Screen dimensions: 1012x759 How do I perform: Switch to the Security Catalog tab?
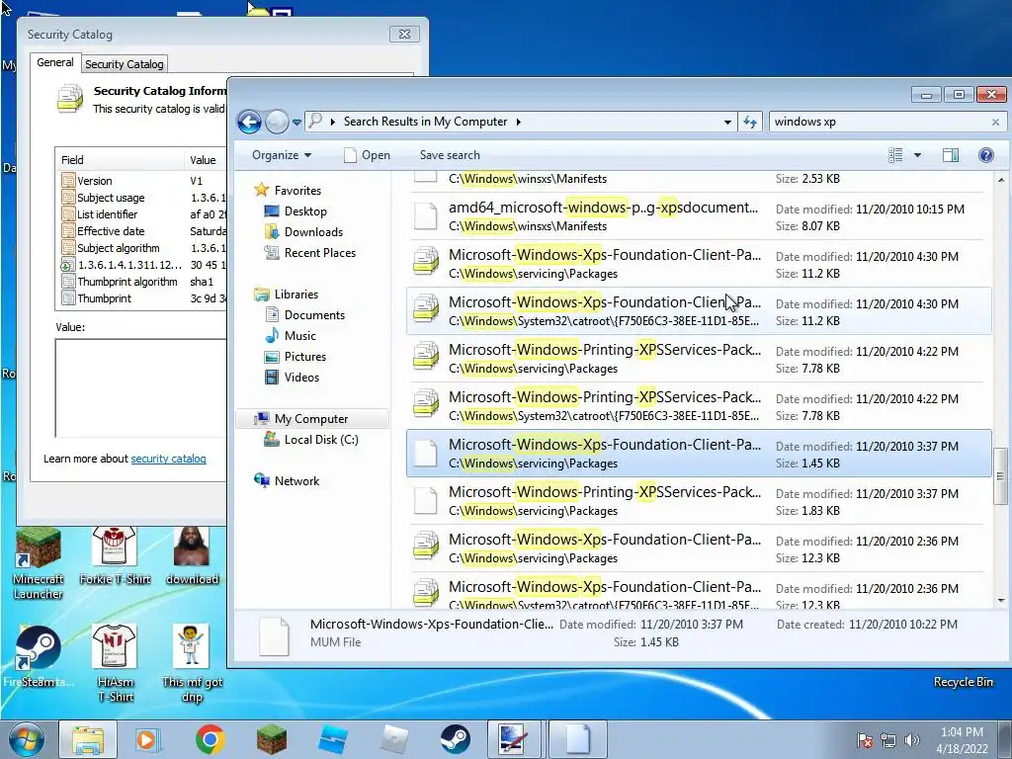pos(124,64)
